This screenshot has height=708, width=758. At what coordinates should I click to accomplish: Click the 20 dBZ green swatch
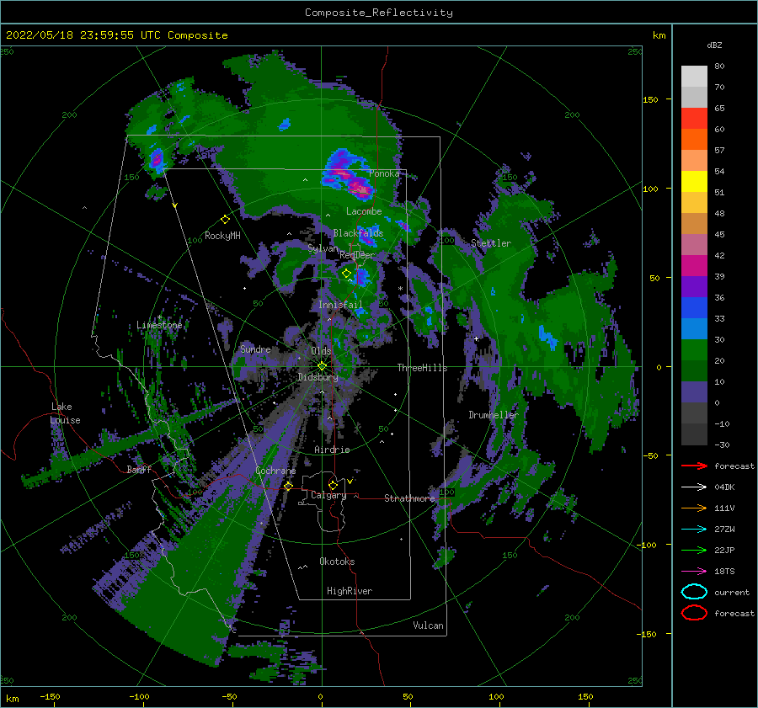coord(694,350)
